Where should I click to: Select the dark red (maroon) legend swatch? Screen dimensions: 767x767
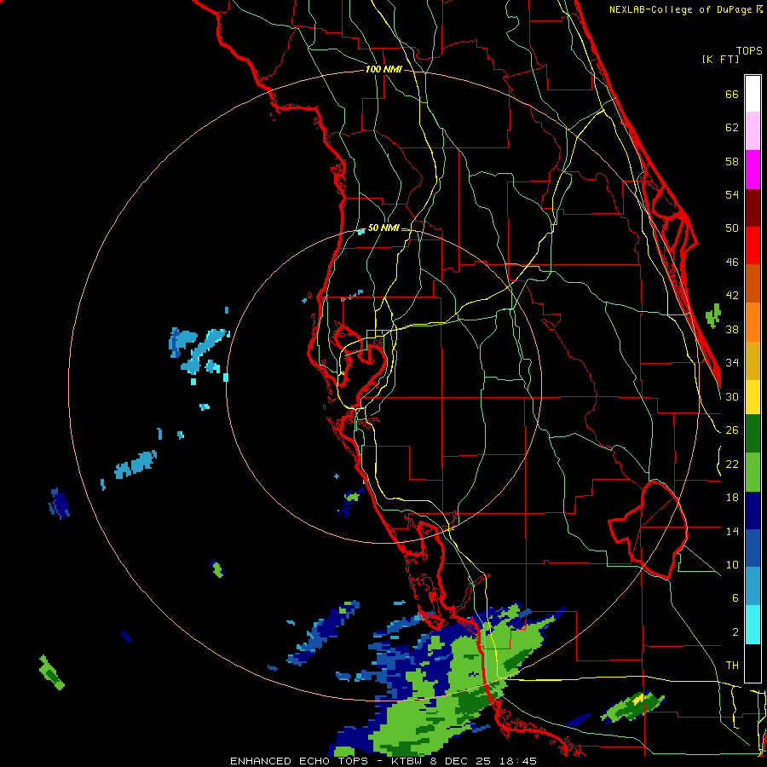click(753, 208)
